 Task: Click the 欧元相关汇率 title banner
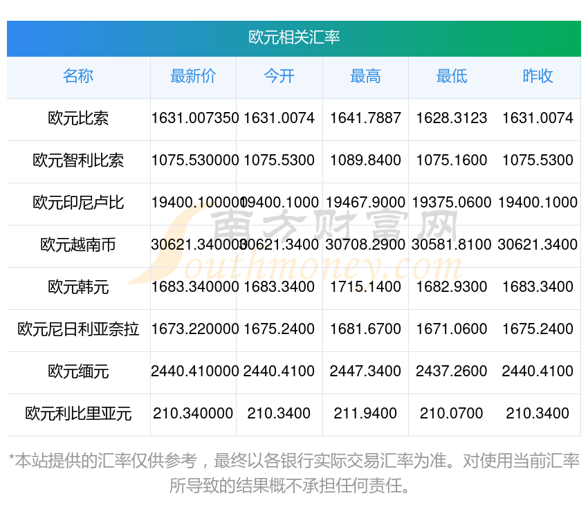click(x=294, y=37)
